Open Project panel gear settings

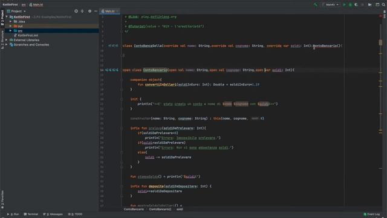pos(89,11)
